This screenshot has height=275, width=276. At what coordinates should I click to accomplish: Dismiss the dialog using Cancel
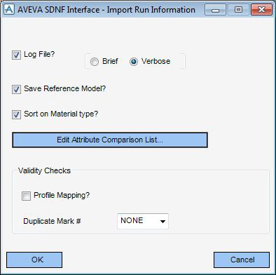[242, 260]
